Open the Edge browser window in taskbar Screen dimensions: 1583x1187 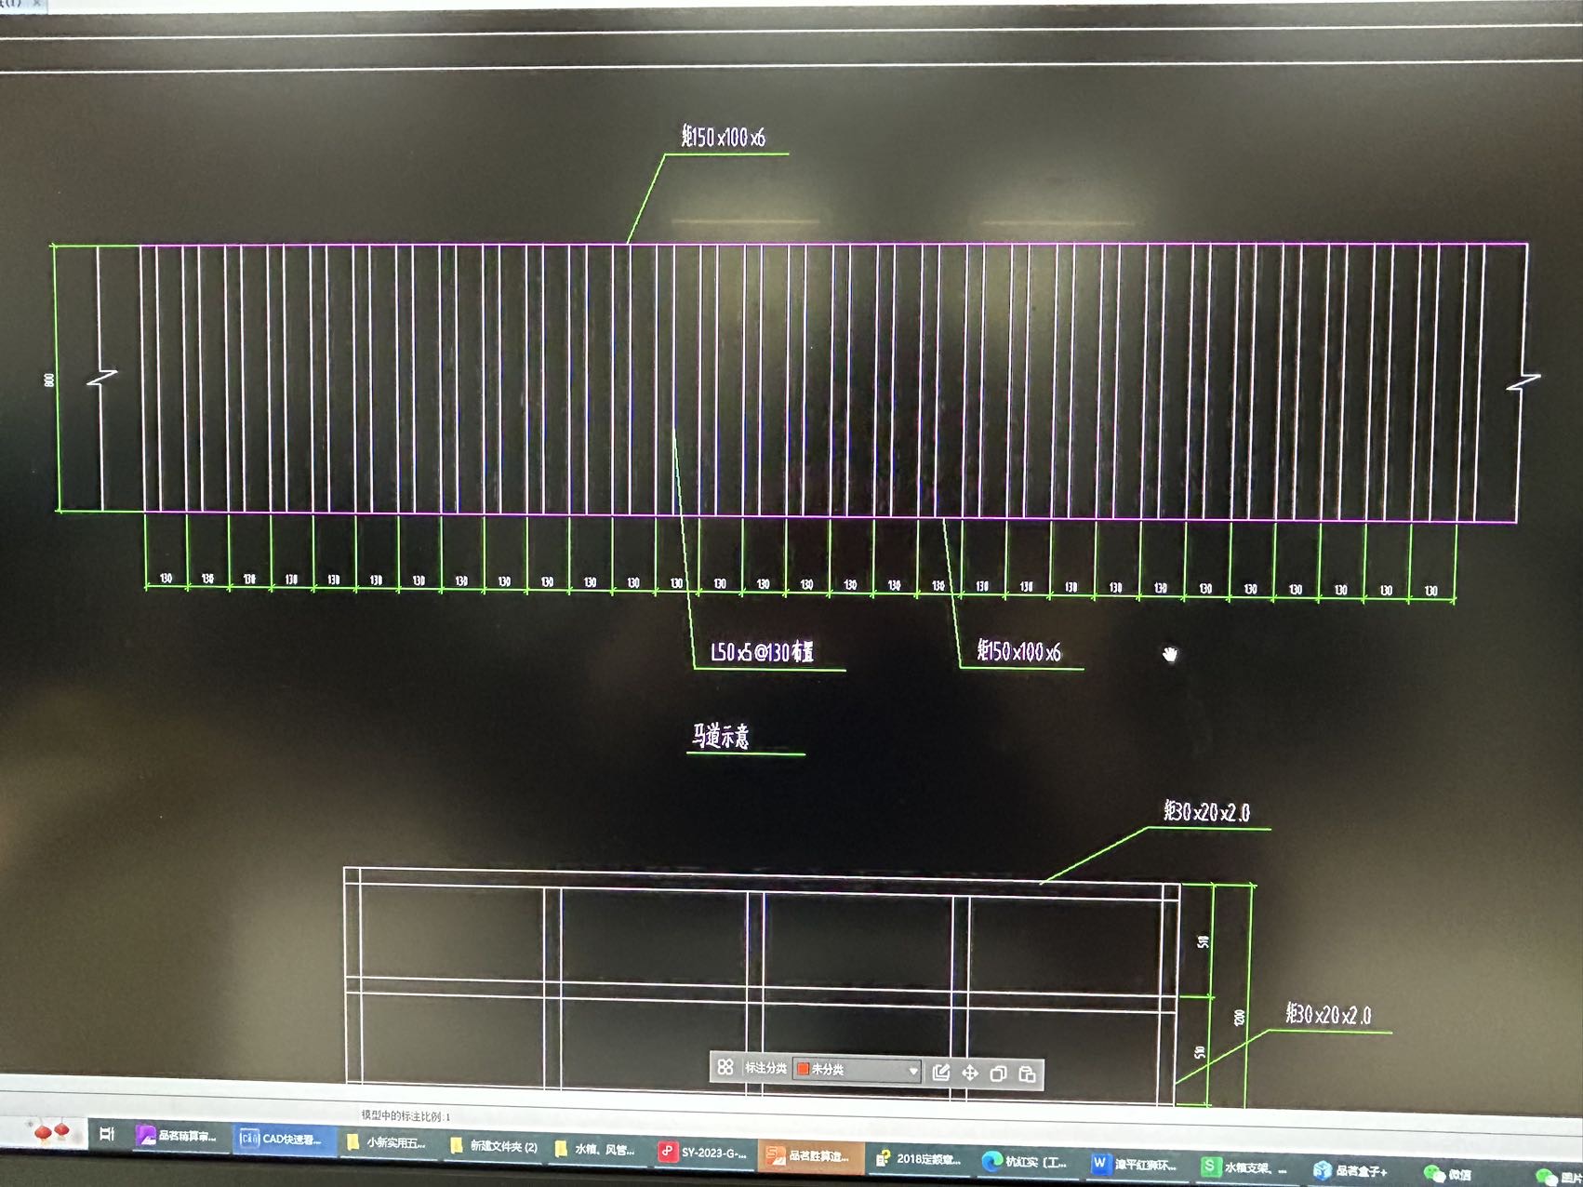point(1026,1161)
